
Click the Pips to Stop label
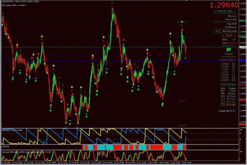click(x=231, y=19)
